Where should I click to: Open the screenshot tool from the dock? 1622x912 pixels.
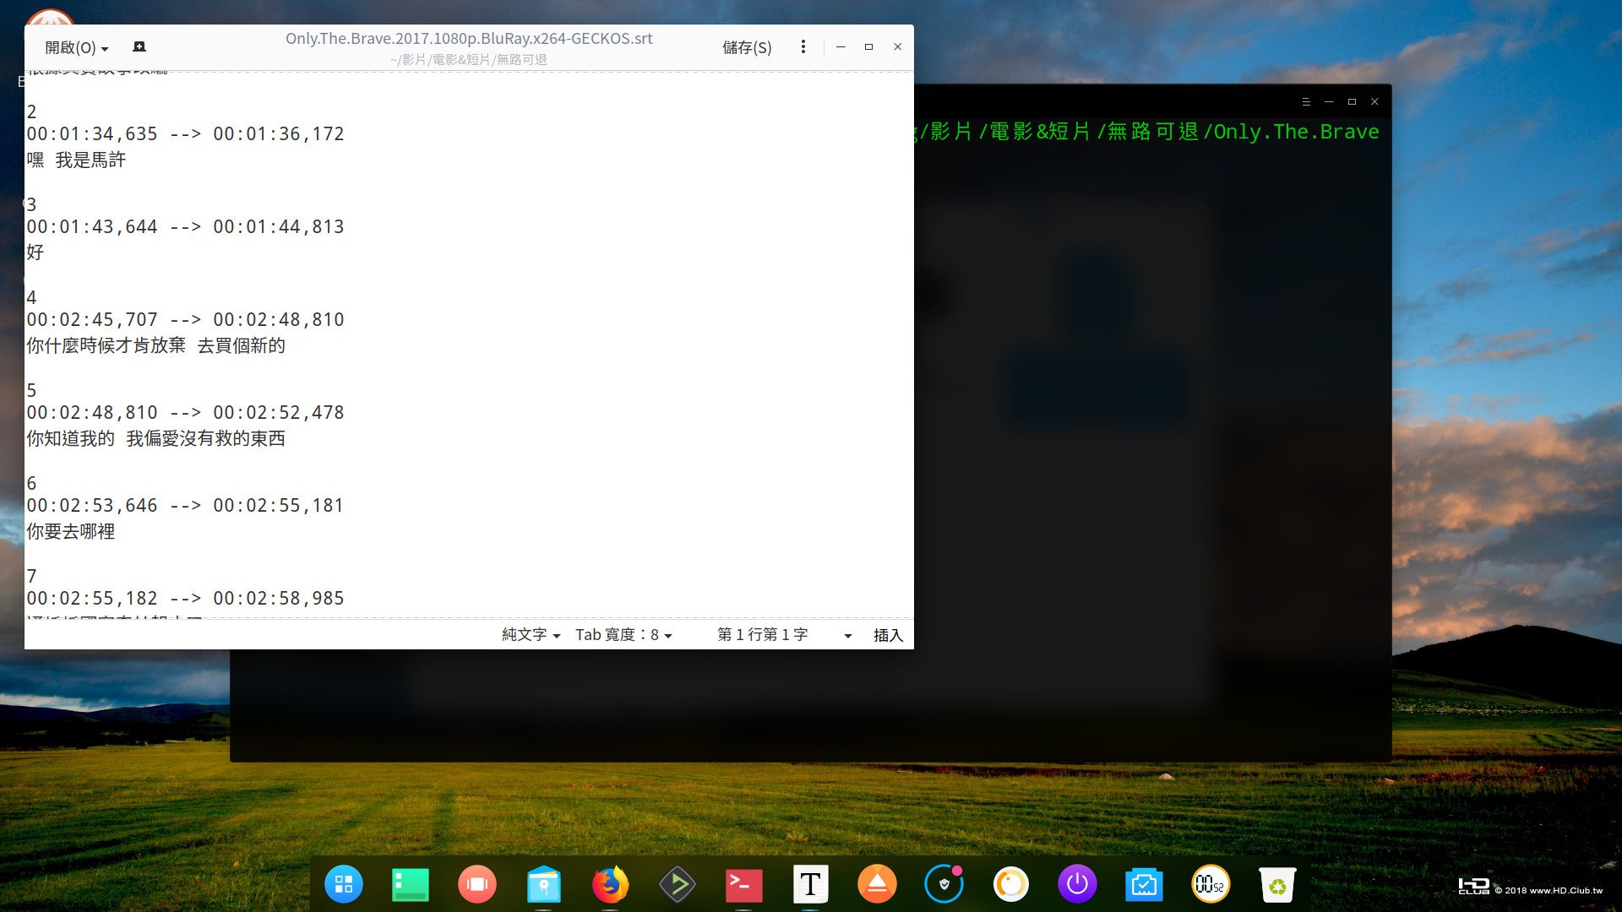pyautogui.click(x=1143, y=884)
